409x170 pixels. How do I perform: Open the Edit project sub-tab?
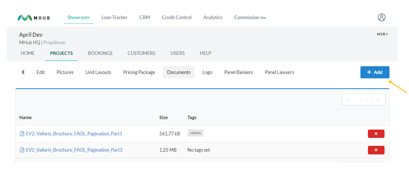(41, 72)
